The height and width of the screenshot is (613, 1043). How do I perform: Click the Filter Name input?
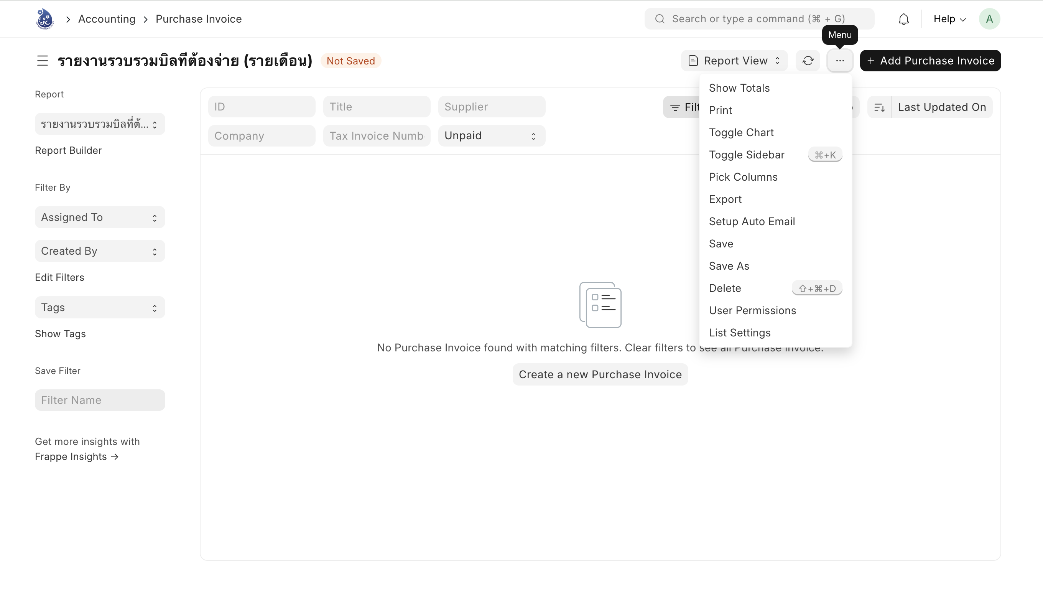click(100, 400)
